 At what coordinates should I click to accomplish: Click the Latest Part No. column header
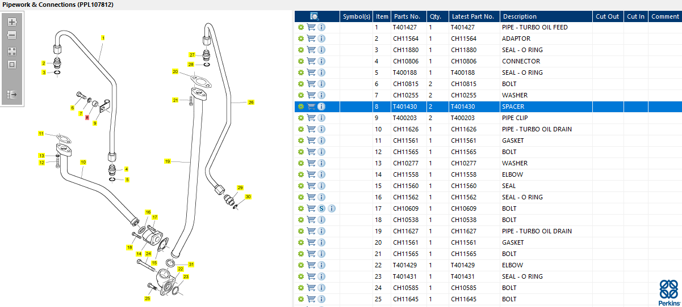click(x=474, y=16)
